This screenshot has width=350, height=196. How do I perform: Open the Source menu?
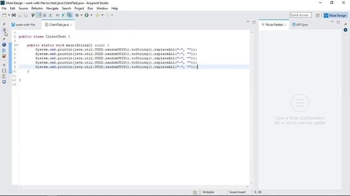coord(23,9)
